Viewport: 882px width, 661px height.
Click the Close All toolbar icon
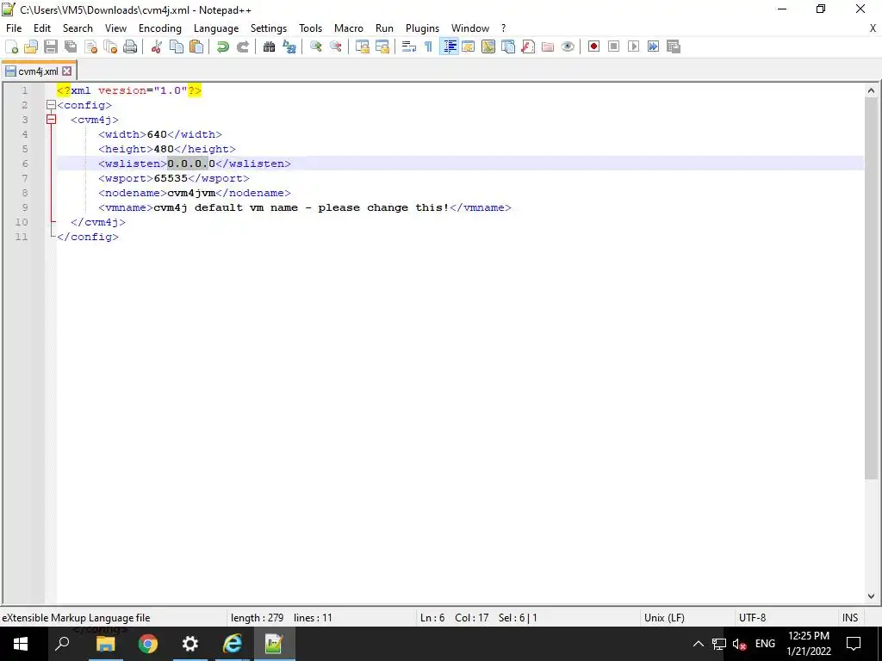110,46
